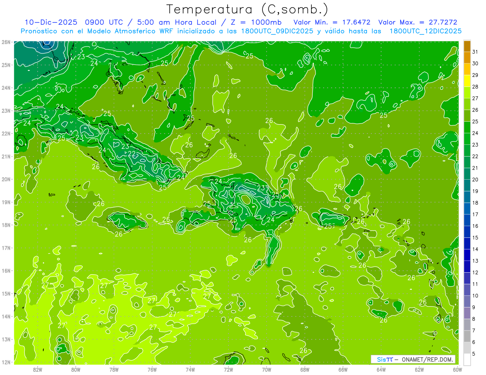Screen dimensions: 486x375
Task: Click the '66W' longitude axis label
Action: tap(343, 369)
